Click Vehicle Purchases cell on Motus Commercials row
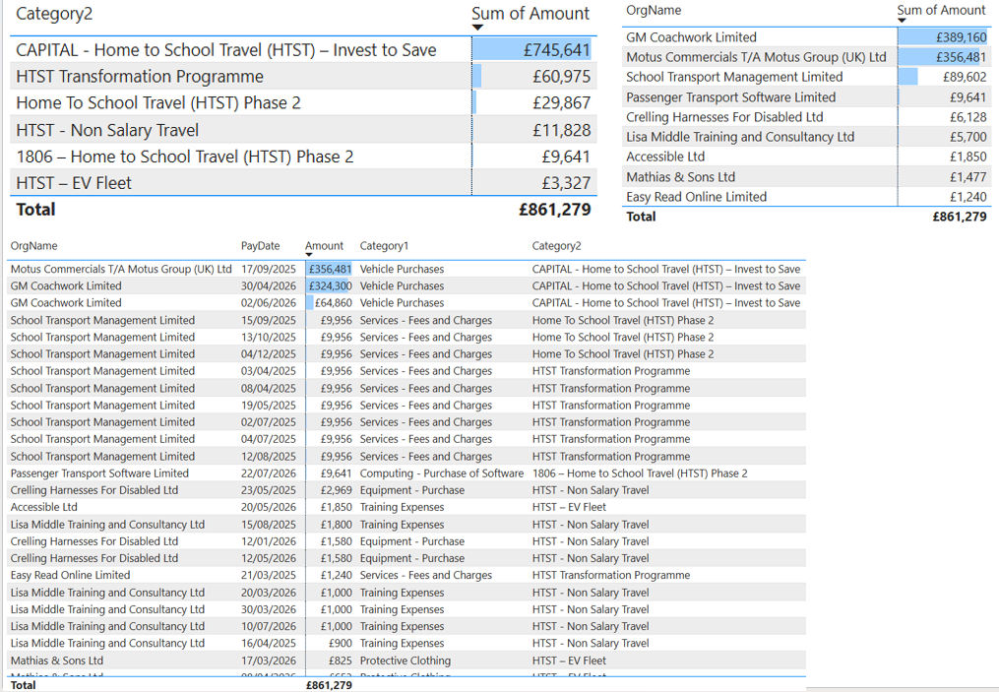Screen dimensions: 999x692 point(402,269)
